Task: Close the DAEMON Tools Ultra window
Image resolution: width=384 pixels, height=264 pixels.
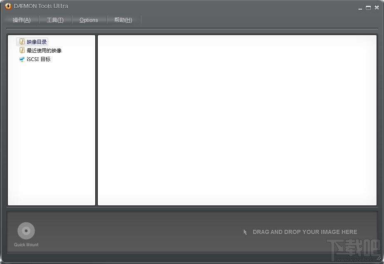Action: coord(377,8)
